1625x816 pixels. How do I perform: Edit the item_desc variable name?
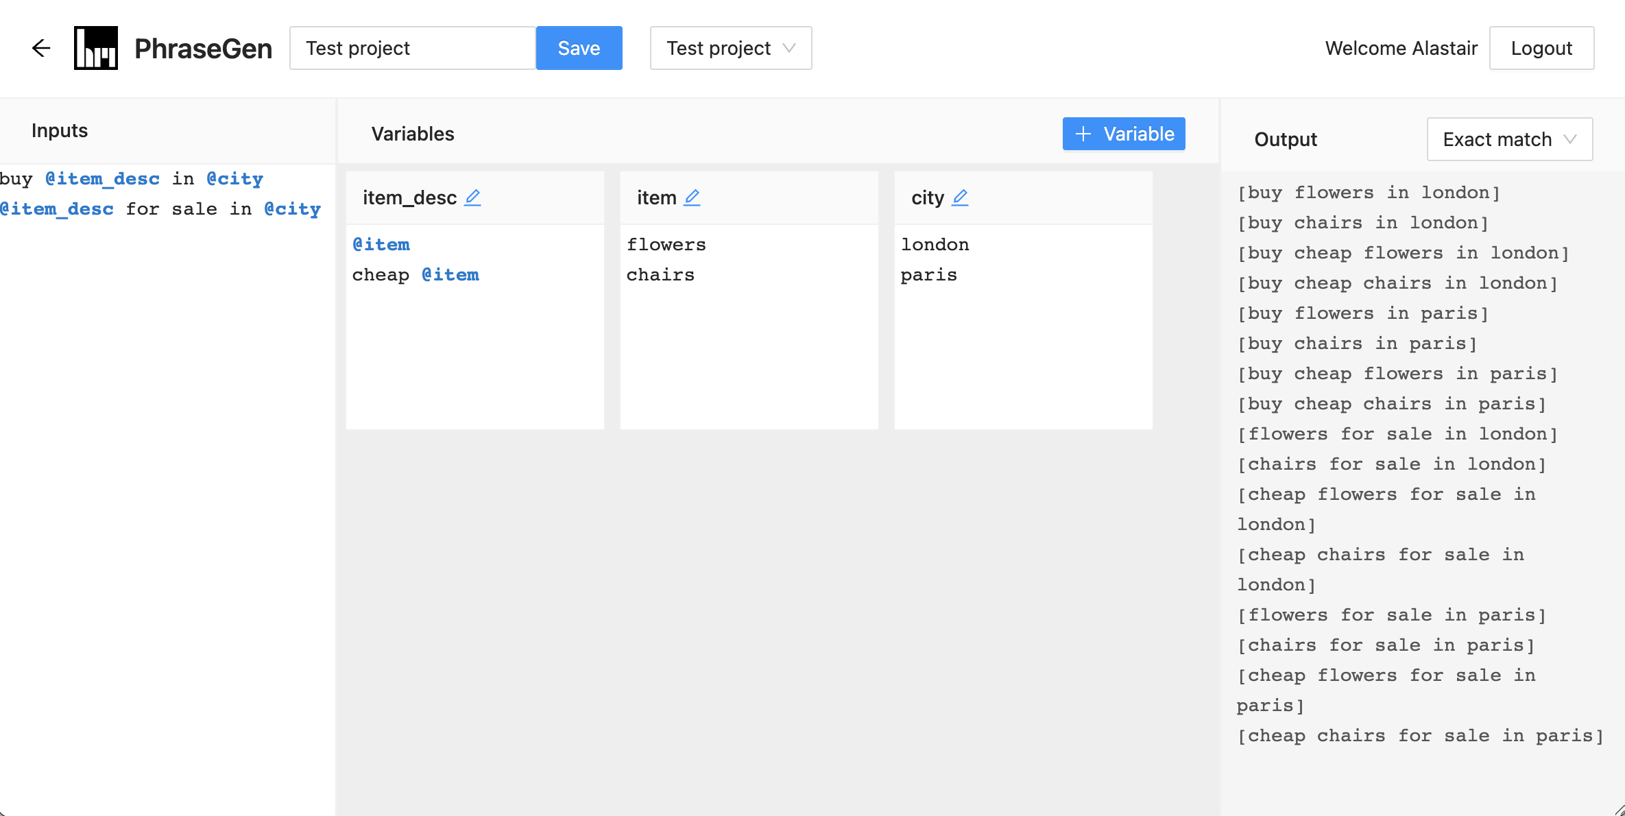(472, 197)
